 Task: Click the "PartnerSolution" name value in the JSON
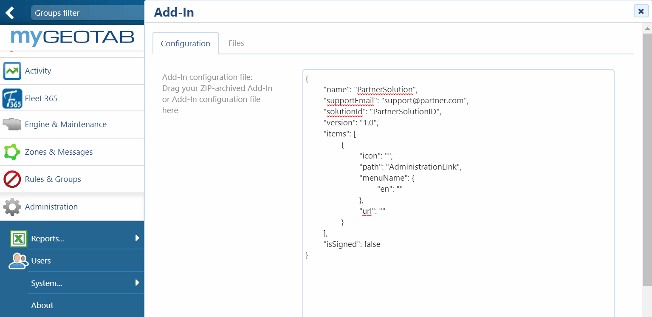tap(386, 90)
